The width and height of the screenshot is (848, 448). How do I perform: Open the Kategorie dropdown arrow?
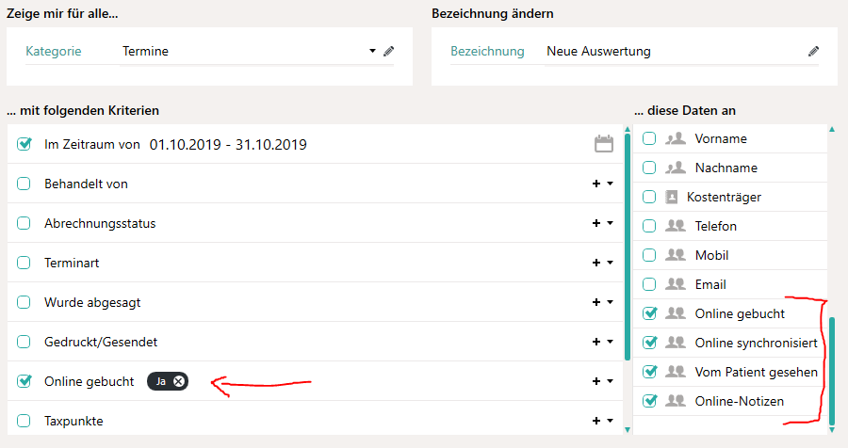[372, 51]
